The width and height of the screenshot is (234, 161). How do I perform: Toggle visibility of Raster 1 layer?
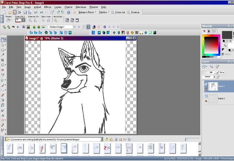206,101
